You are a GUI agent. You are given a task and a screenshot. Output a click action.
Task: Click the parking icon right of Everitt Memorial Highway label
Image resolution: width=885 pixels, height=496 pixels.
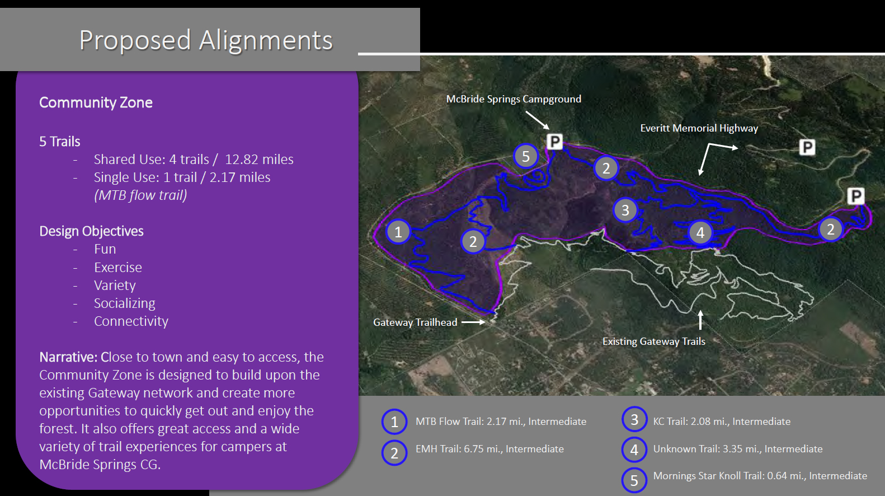[x=807, y=147]
